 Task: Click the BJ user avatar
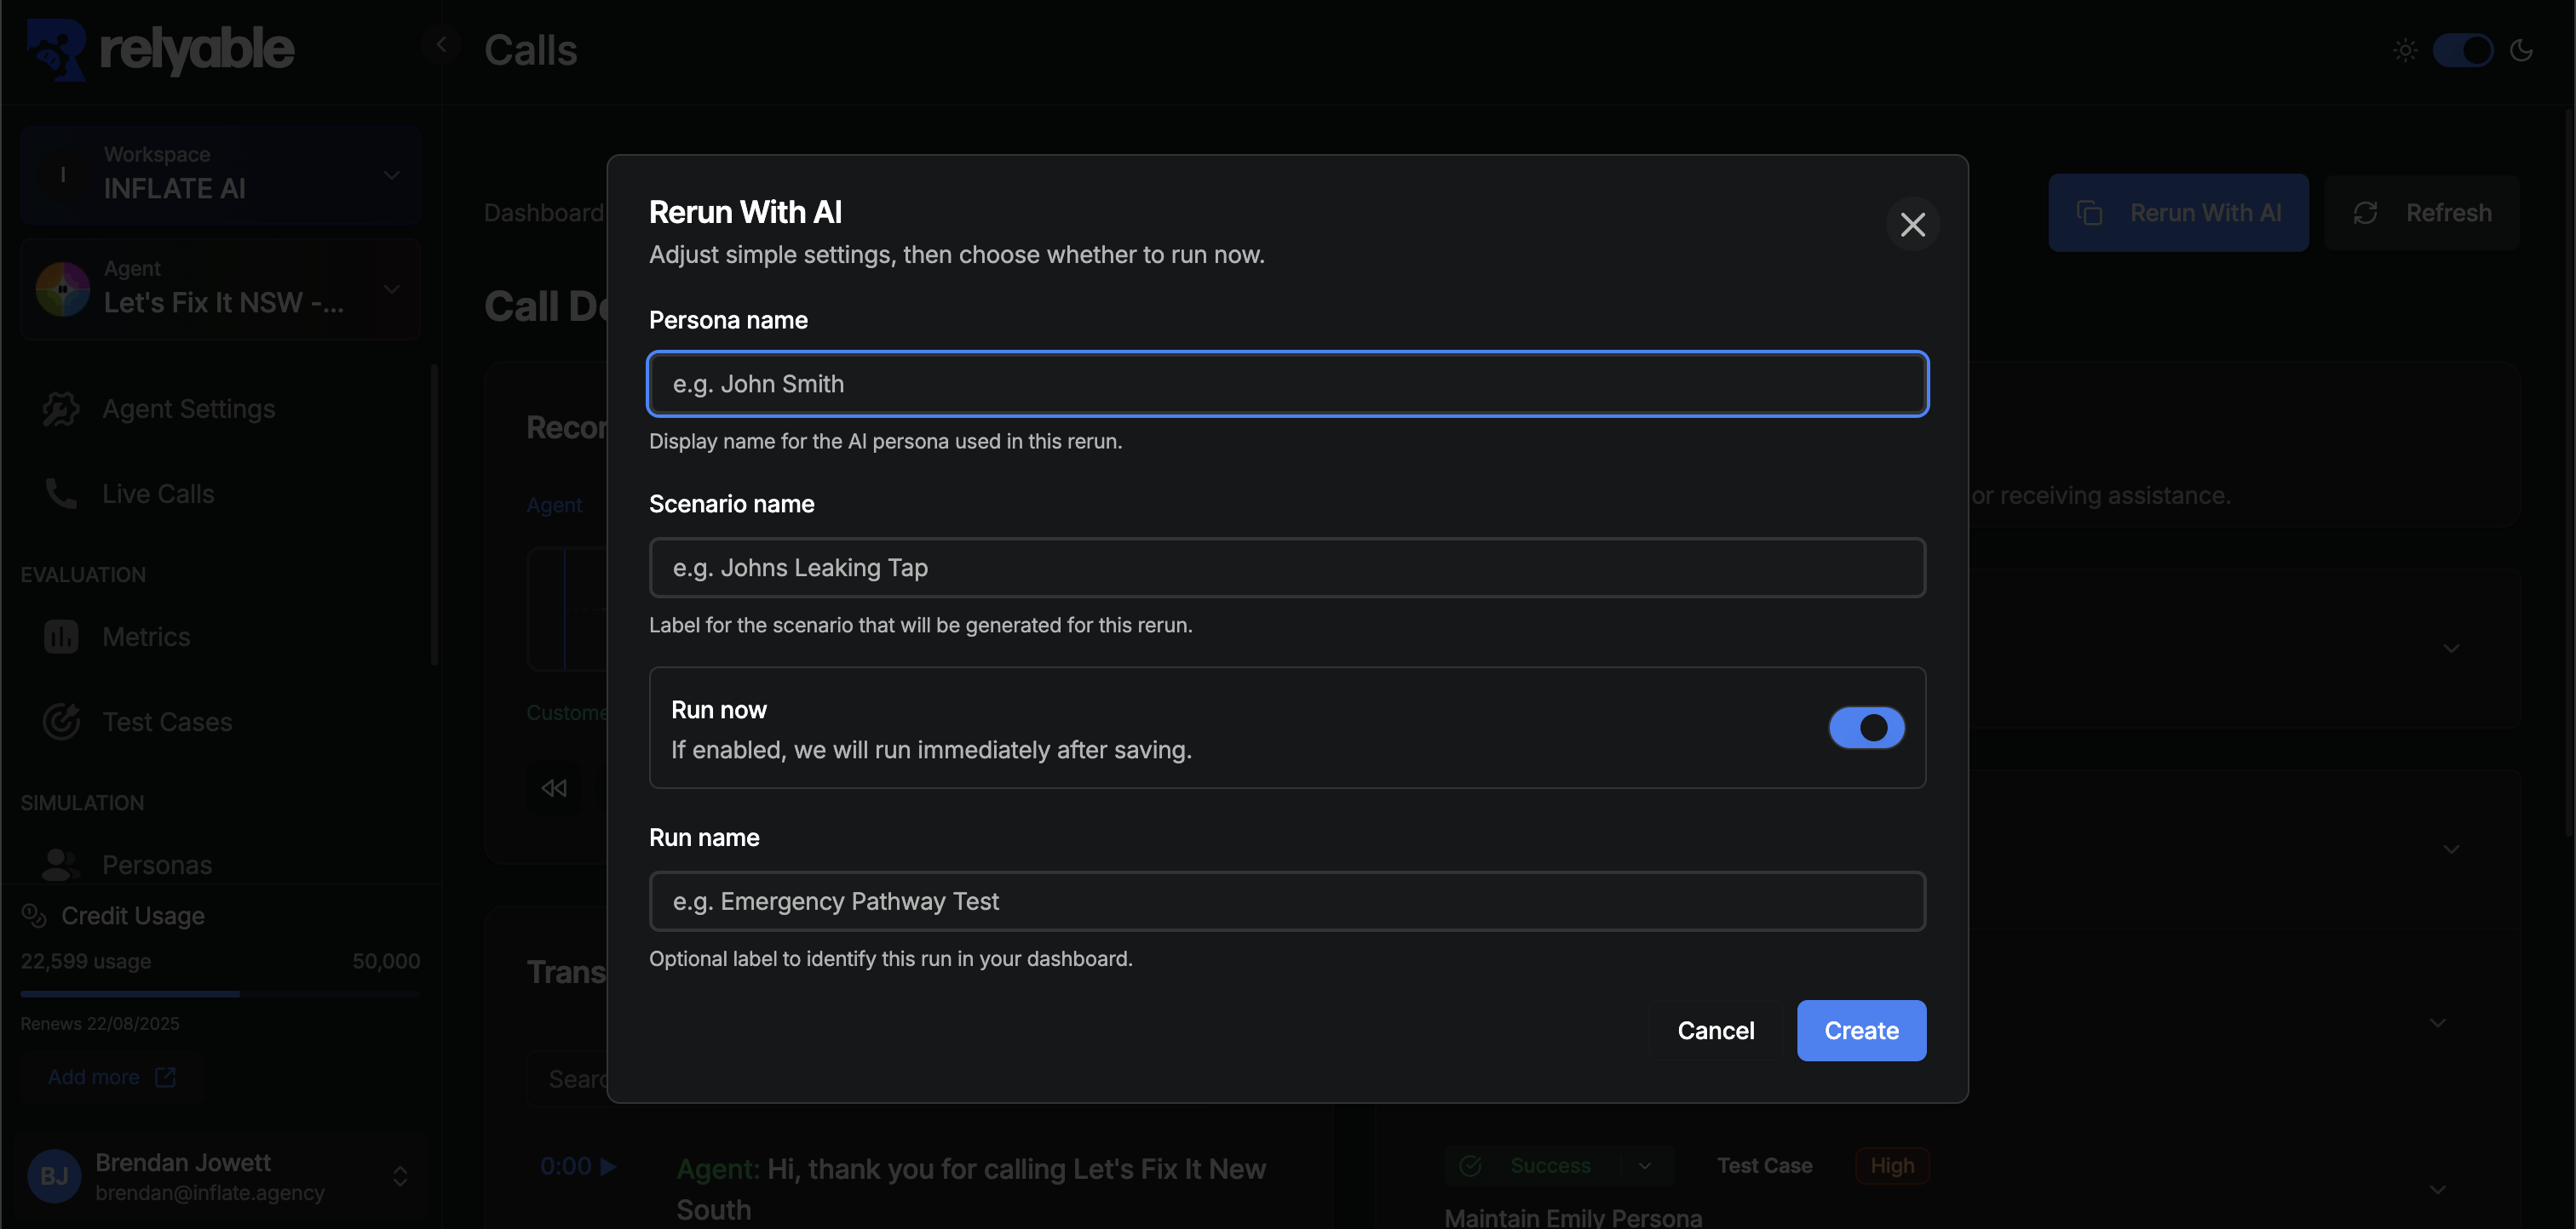pos(54,1176)
